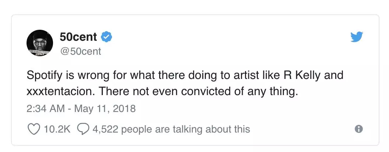Click the Twitter bird logo

click(x=357, y=37)
